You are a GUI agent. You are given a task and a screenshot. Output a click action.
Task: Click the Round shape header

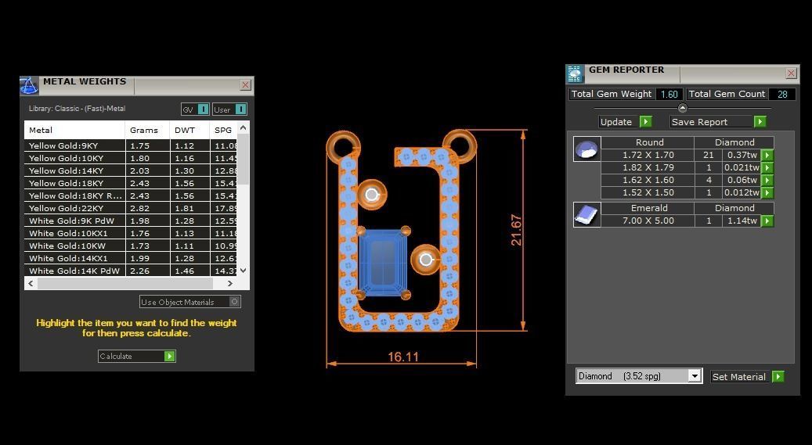pyautogui.click(x=648, y=142)
